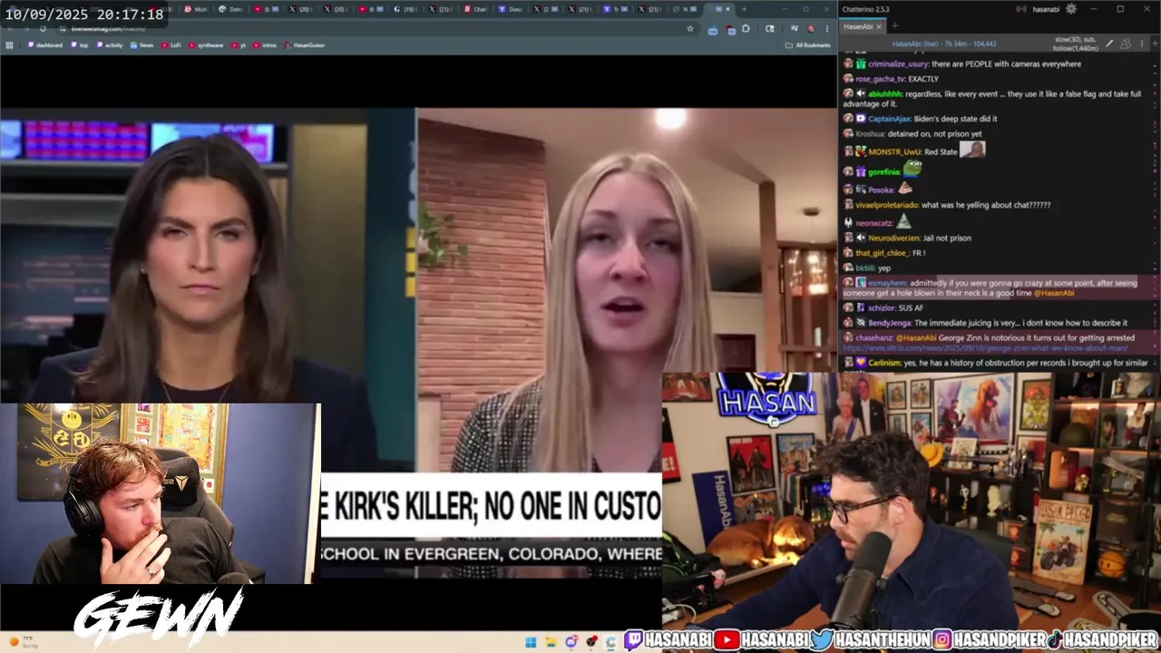The width and height of the screenshot is (1161, 653).
Task: Open the 'intros' bookmark
Action: pyautogui.click(x=265, y=45)
